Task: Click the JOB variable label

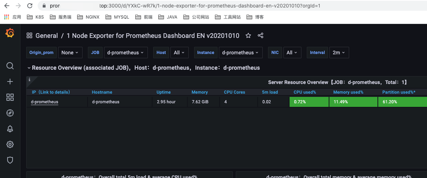Action: [x=95, y=53]
